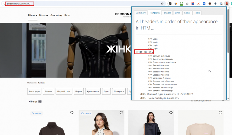Viewport: 232px width, 135px height.
Task: Open the dark satin top product image
Action: 151,123
